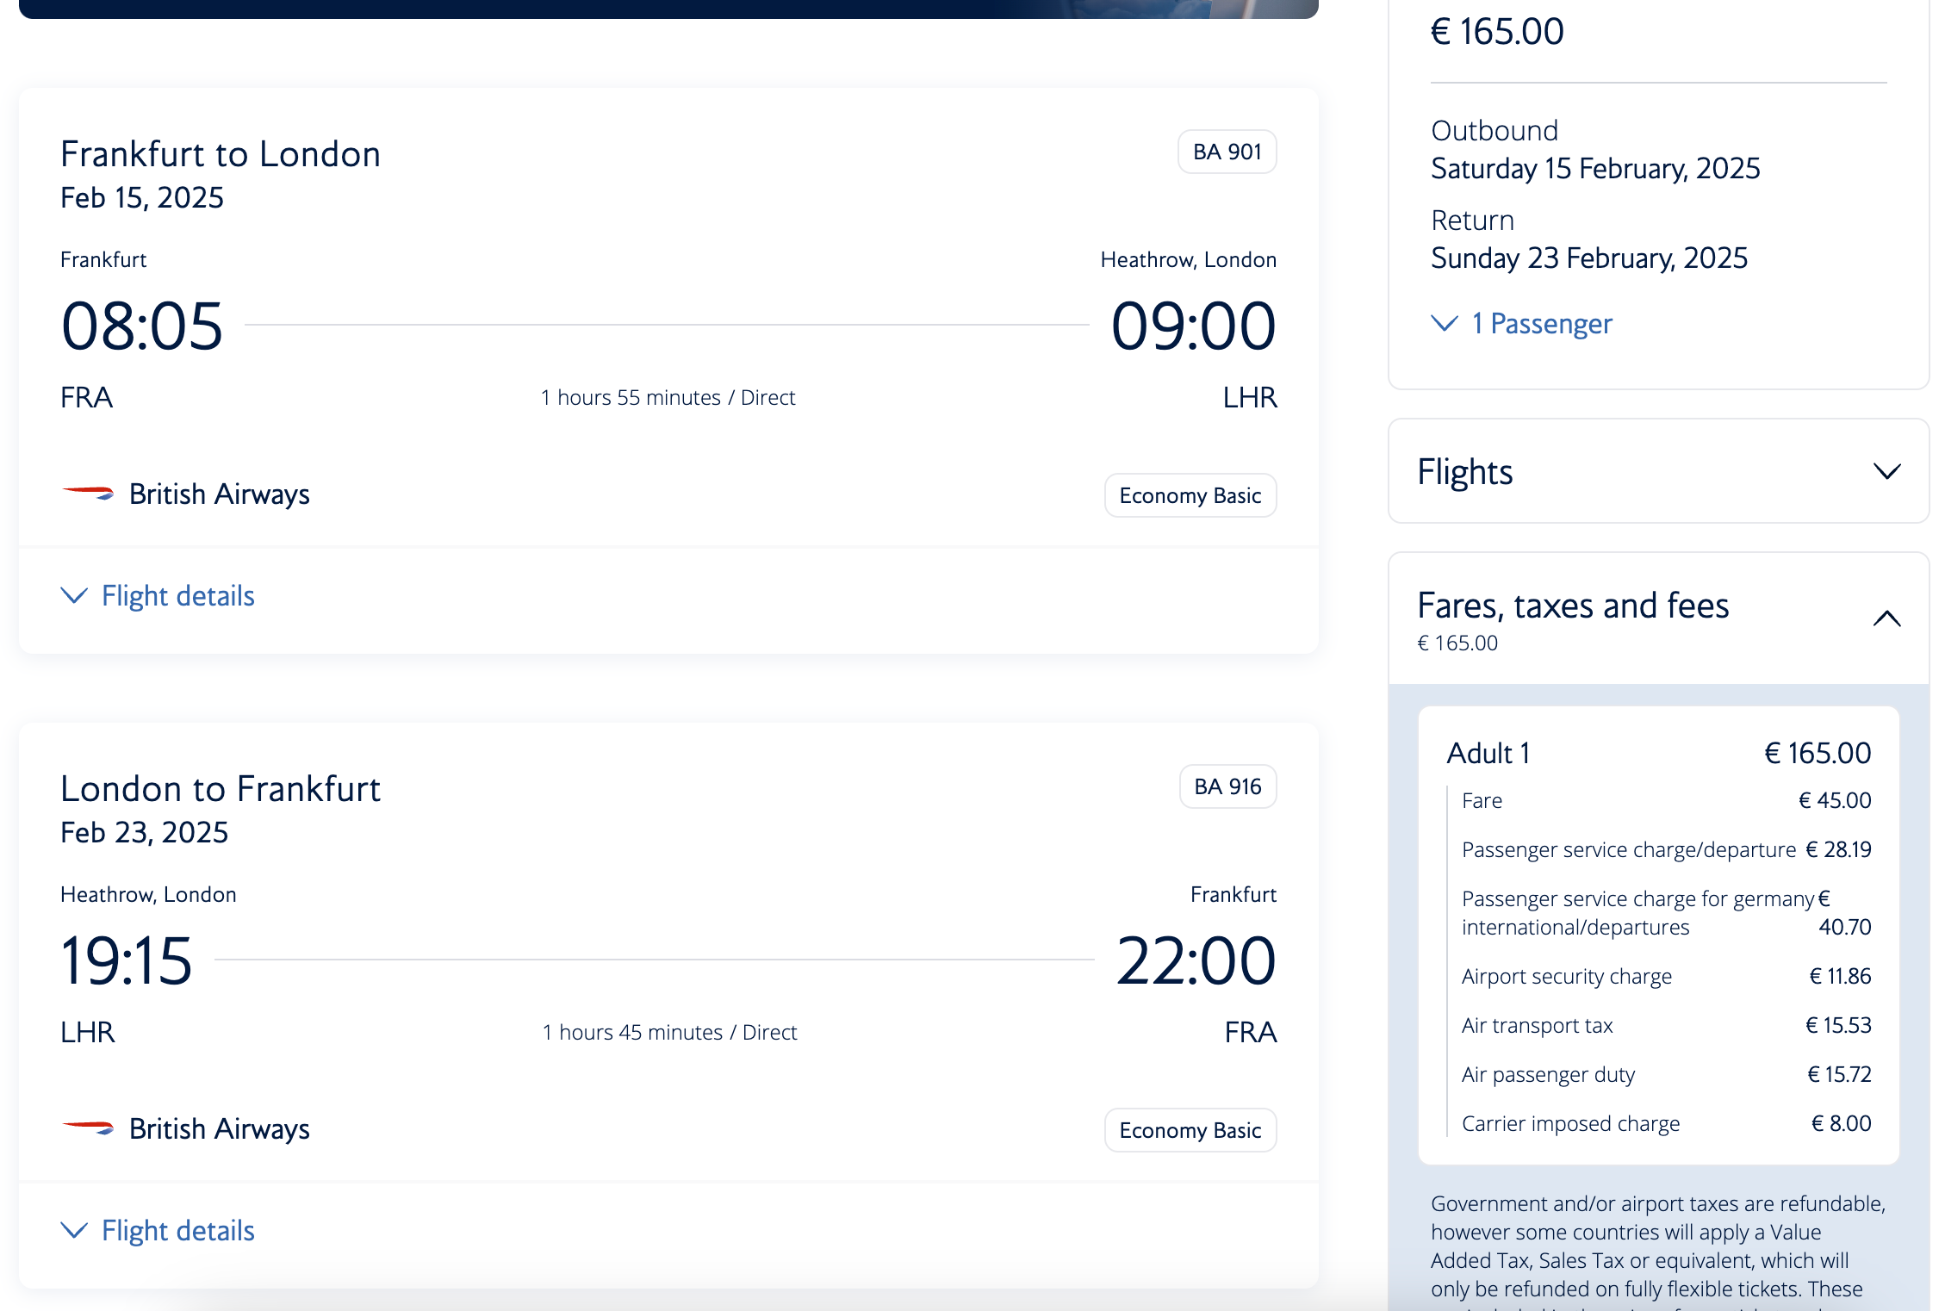Click the British Airways logo on London to Frankfurt flight
The image size is (1945, 1311).
click(x=88, y=1128)
